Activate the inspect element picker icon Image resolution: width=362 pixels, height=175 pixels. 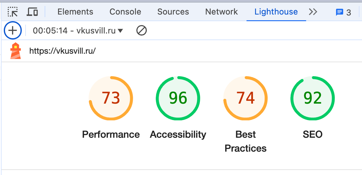13,12
